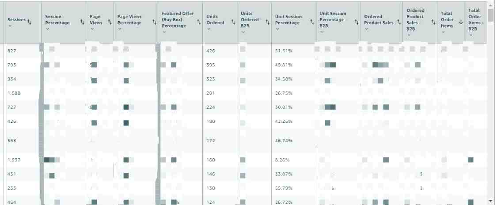Click sort icon for Unit Session Percentage - B2B
This screenshot has height=205, width=497.
click(356, 22)
